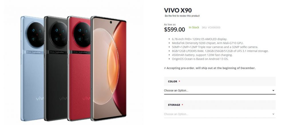Click the In Stock status label
This screenshot has height=125, width=293.
[194, 27]
